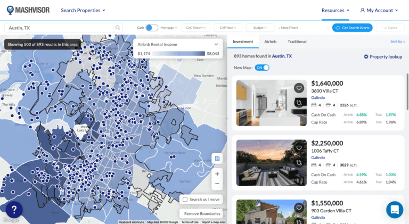The image size is (409, 224).
Task: Enable Search as I move checkbox
Action: (185, 200)
